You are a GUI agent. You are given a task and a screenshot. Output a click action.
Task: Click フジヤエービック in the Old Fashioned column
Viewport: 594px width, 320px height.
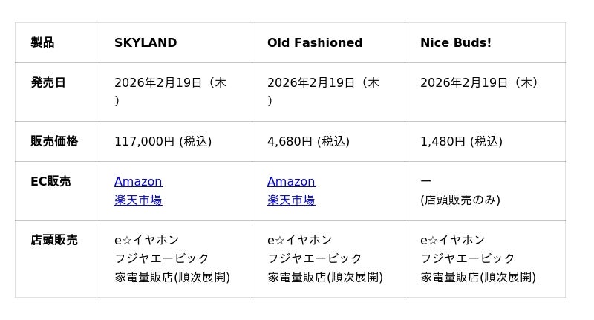pos(315,258)
